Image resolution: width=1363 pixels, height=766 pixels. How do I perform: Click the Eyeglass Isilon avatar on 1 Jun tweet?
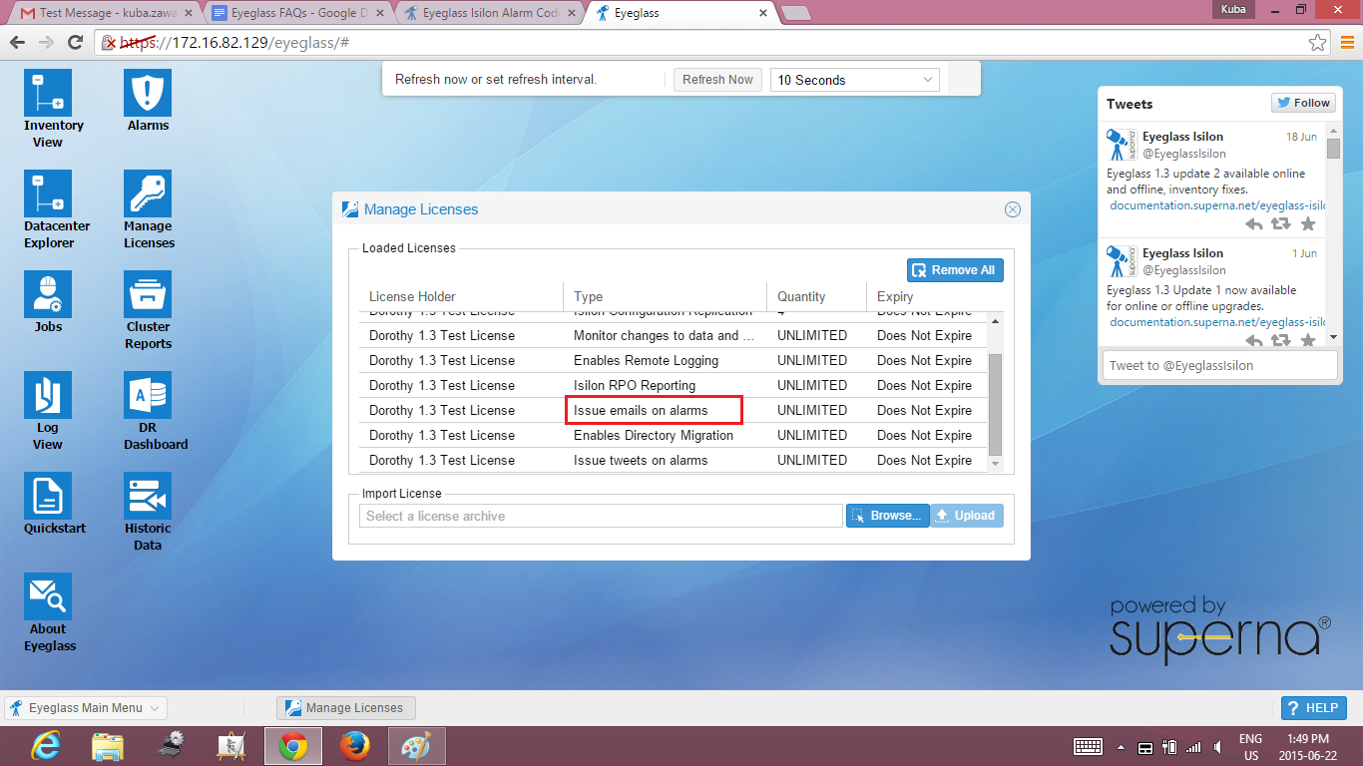(x=1121, y=261)
